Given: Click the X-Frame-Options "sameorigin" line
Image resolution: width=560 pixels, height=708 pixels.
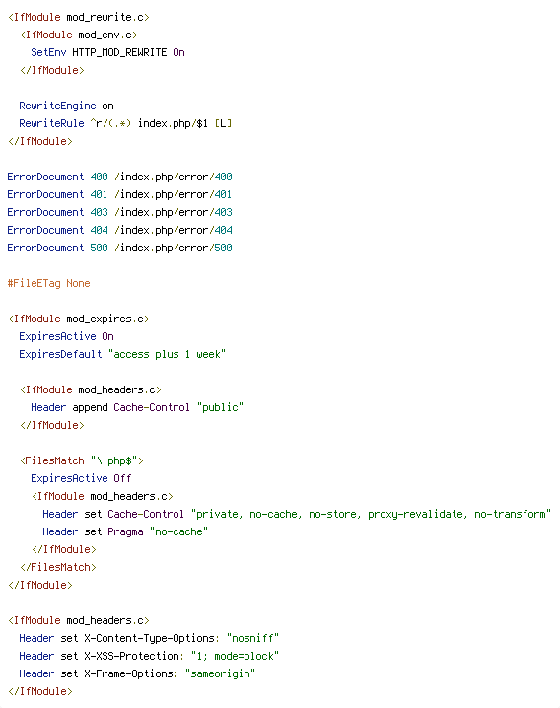Looking at the screenshot, I should tap(137, 673).
